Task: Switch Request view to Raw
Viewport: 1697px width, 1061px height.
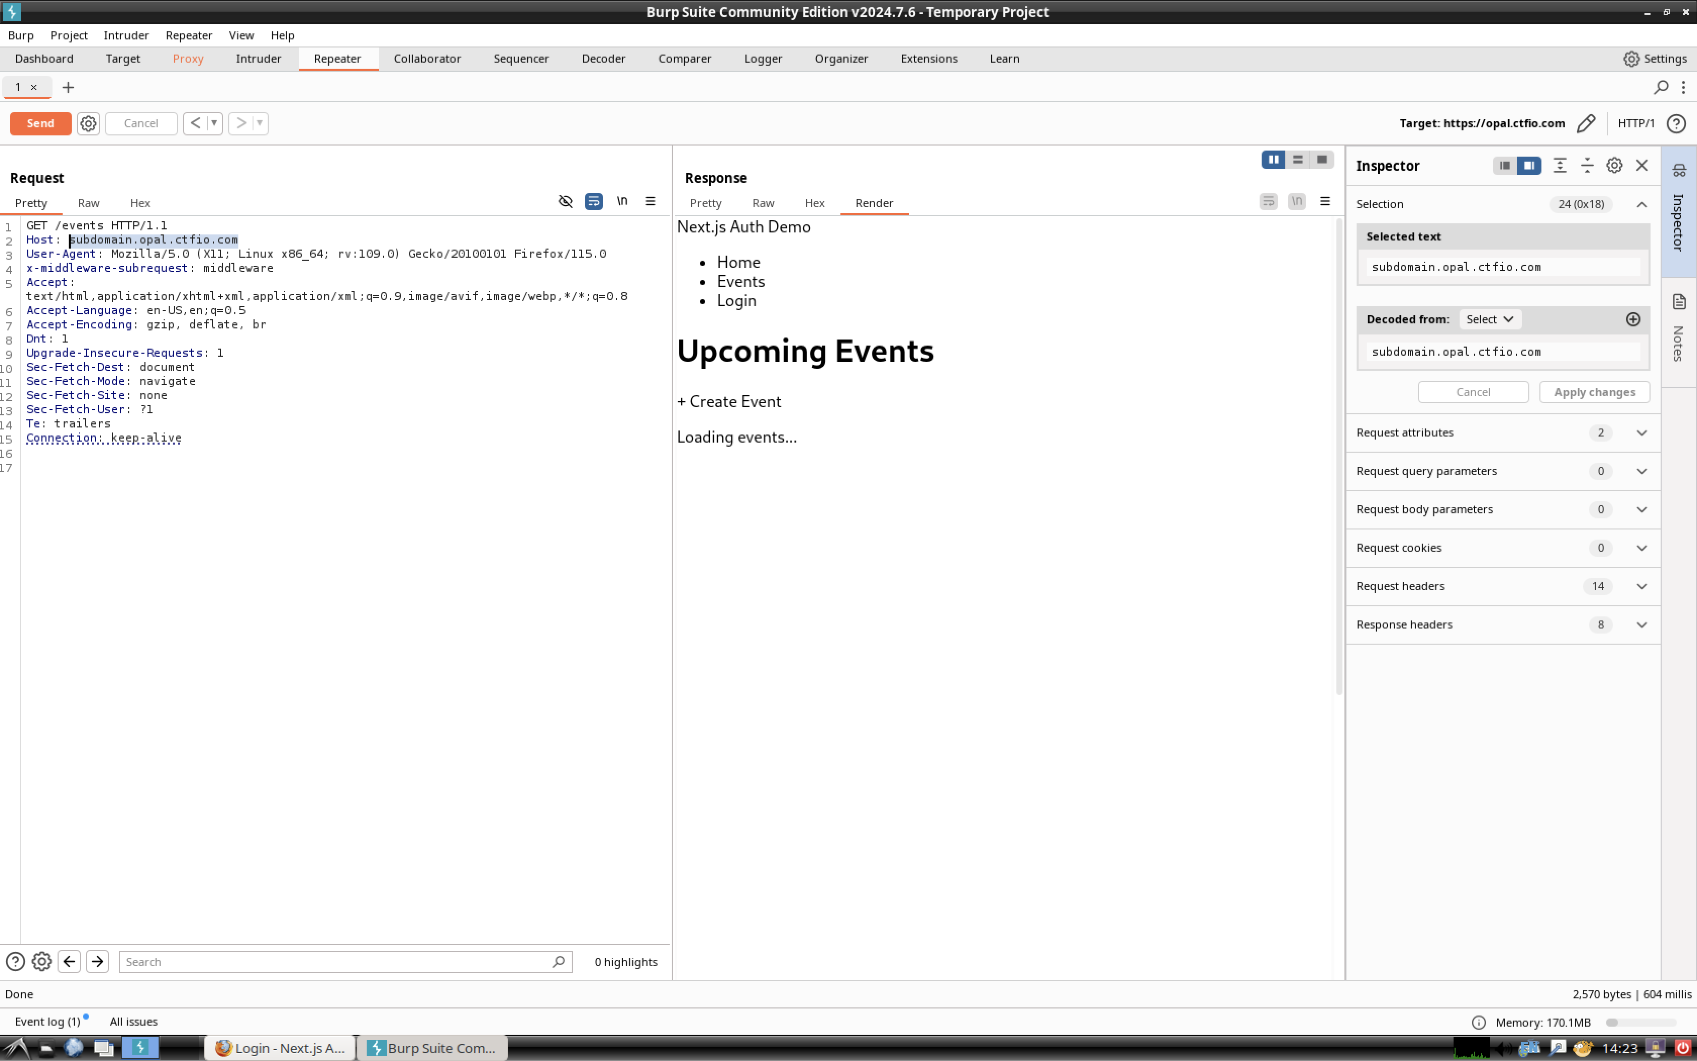Action: pos(88,203)
